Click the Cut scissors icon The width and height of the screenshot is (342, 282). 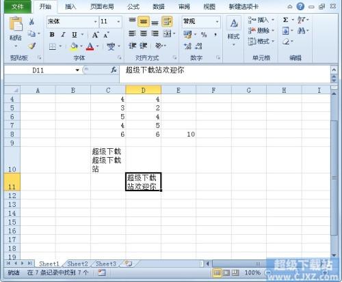31,22
